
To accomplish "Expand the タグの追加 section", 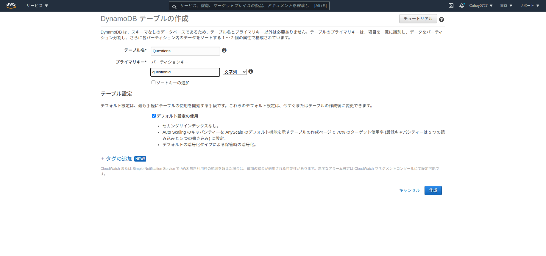I will [x=117, y=159].
